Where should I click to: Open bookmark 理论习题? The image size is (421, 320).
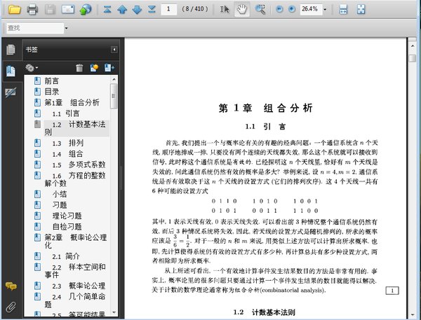coord(67,216)
